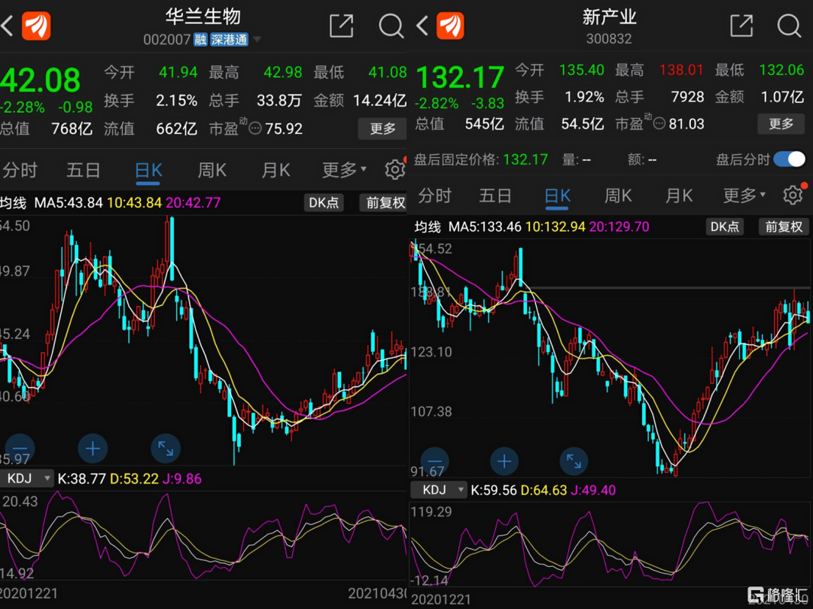The height and width of the screenshot is (609, 813).
Task: Open P/E info icon next to 81.03
Action: coord(659,124)
